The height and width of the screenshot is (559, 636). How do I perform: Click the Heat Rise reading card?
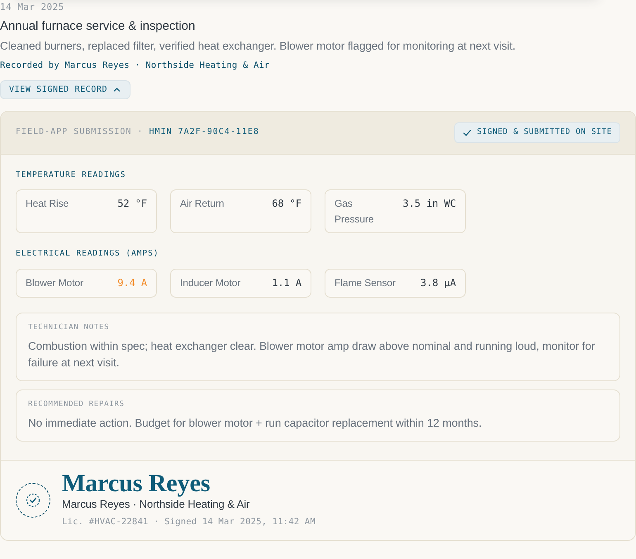86,211
